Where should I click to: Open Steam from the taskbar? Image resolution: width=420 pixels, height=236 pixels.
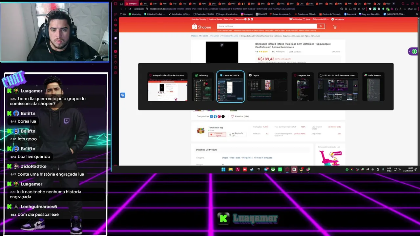[x=252, y=169]
